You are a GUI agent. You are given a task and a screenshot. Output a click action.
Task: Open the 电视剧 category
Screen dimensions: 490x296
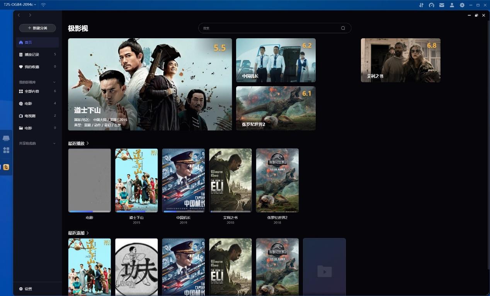click(37, 116)
